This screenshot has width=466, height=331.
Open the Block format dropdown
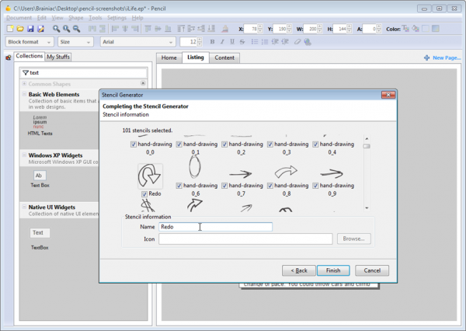(30, 42)
